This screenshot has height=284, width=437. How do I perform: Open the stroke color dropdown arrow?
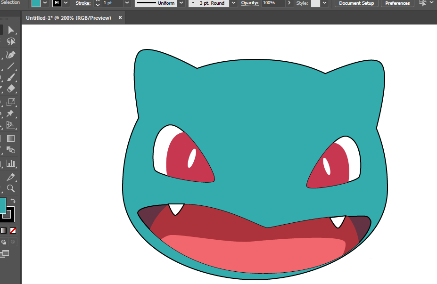66,3
